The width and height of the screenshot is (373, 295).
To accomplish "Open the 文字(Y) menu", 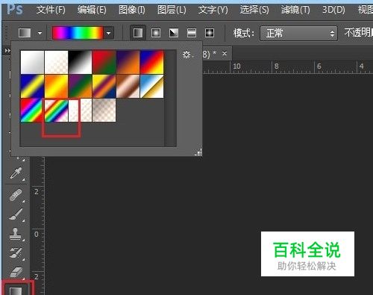I will point(213,10).
